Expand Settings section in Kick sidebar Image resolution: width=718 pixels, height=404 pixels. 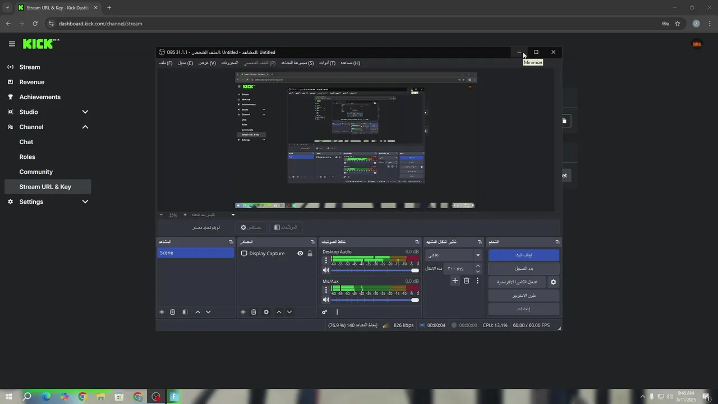[85, 201]
